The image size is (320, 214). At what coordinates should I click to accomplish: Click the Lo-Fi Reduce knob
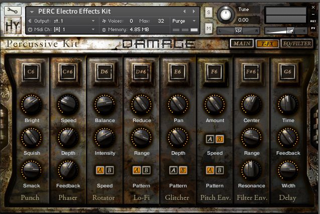142,104
